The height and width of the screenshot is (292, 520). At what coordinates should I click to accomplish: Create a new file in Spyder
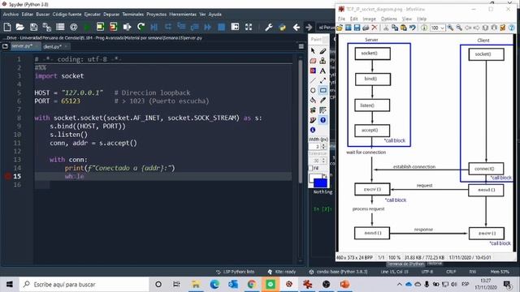pyautogui.click(x=7, y=27)
